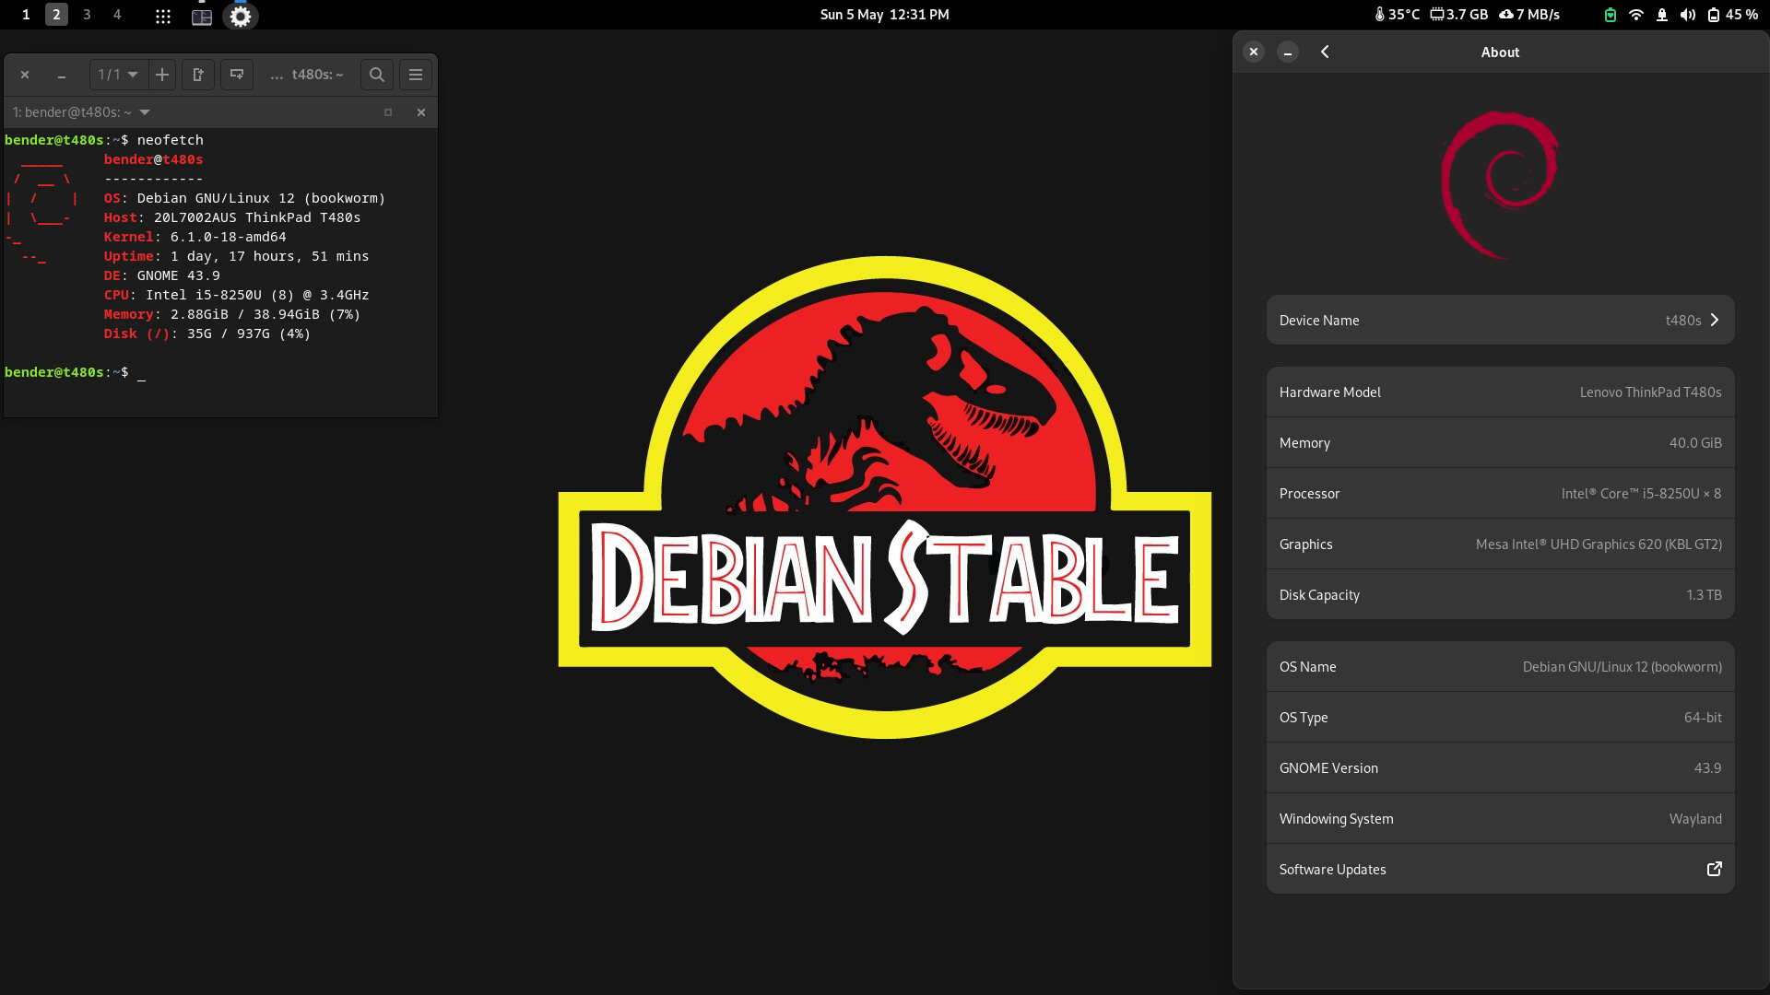Viewport: 1770px width, 995px height.
Task: Close the bender@t480s terminal pane
Action: click(421, 112)
